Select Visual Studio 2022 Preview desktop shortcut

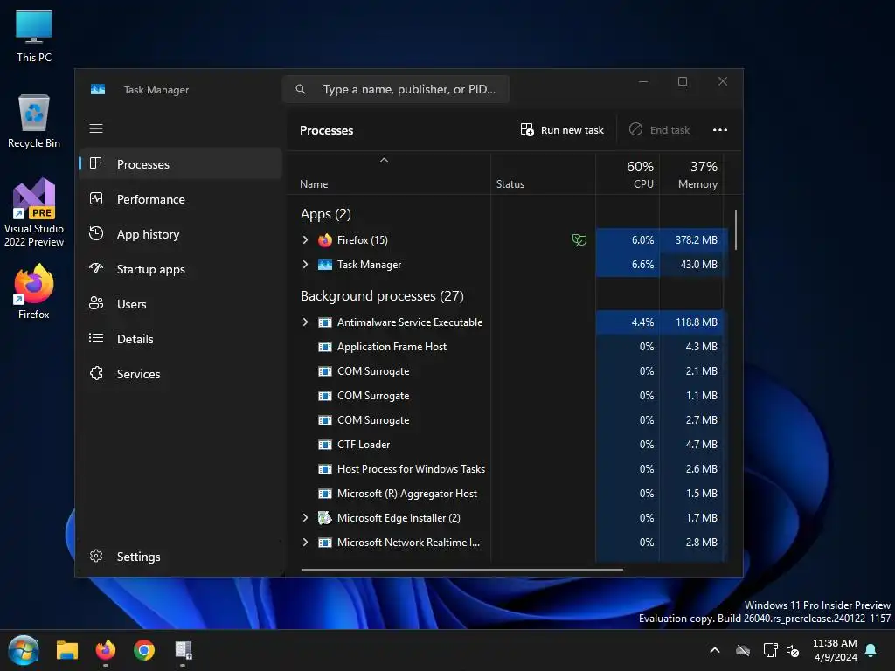pyautogui.click(x=34, y=212)
